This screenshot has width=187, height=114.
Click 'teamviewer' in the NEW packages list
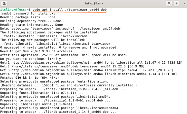101,44
